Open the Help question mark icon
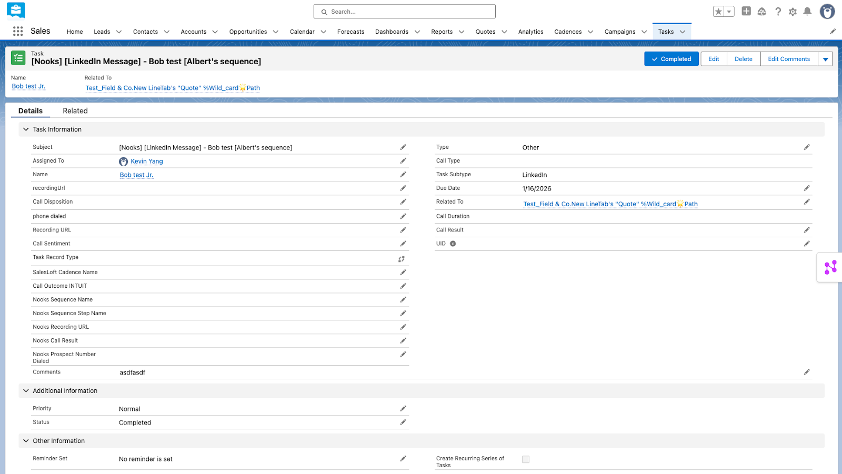The image size is (842, 474). [778, 12]
